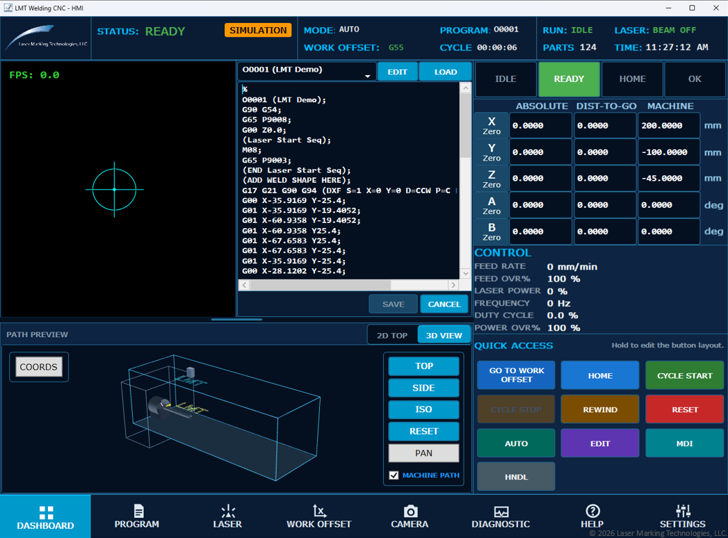Screen dimensions: 728x538
Task: Zero the B axis
Action: [492, 231]
